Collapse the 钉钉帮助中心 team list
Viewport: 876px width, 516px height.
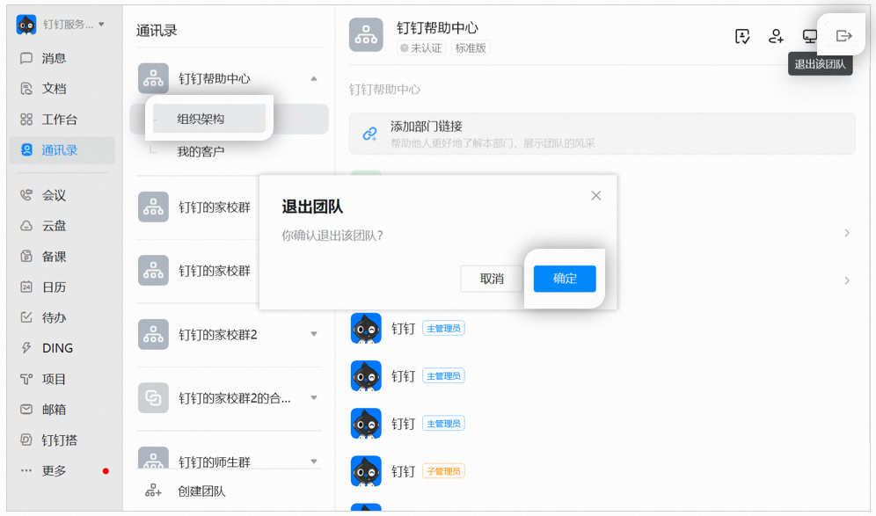[x=314, y=79]
